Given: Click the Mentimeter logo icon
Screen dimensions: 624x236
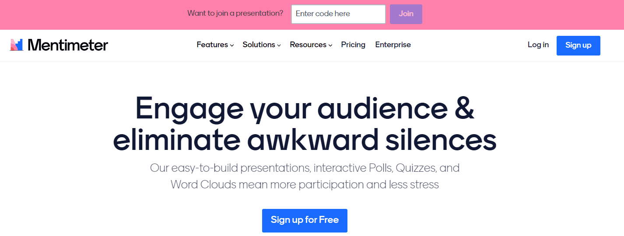Looking at the screenshot, I should click(17, 45).
